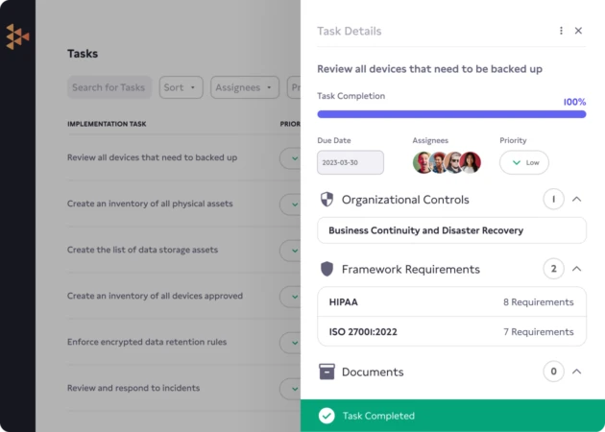
Task: Select the HIPAA requirements row
Action: (x=451, y=301)
